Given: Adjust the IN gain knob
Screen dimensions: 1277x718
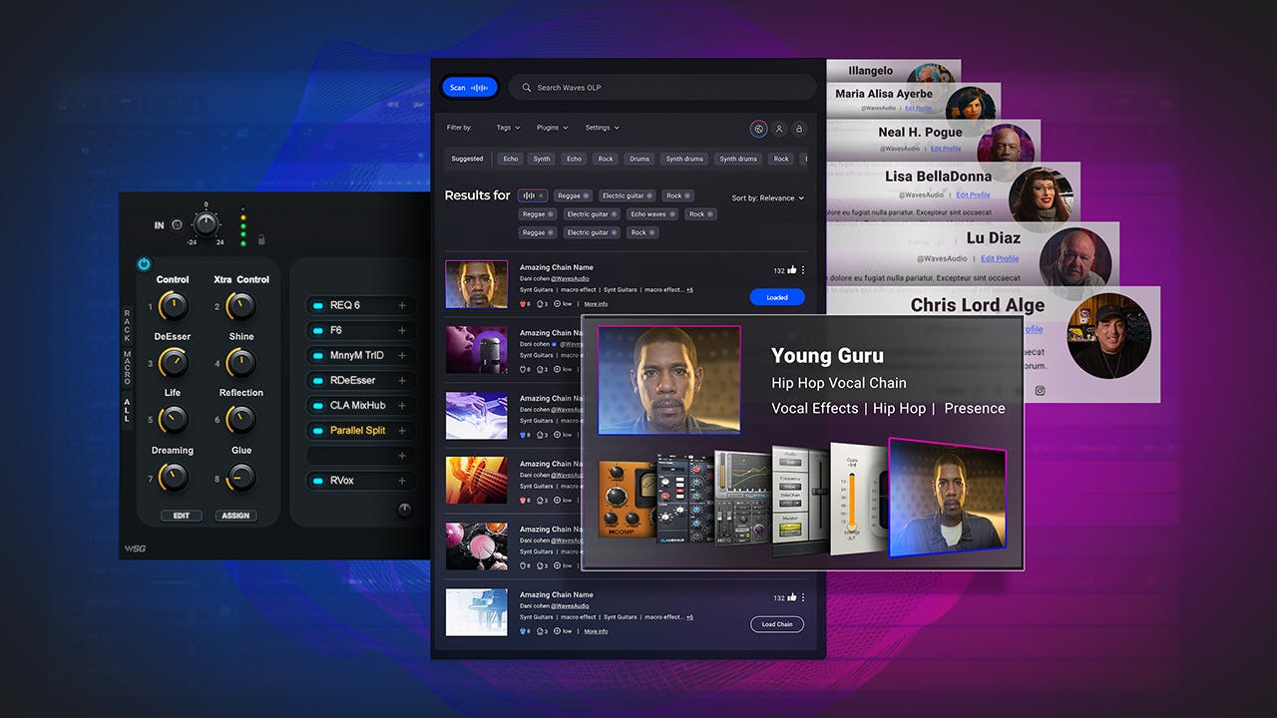Looking at the screenshot, I should (207, 224).
